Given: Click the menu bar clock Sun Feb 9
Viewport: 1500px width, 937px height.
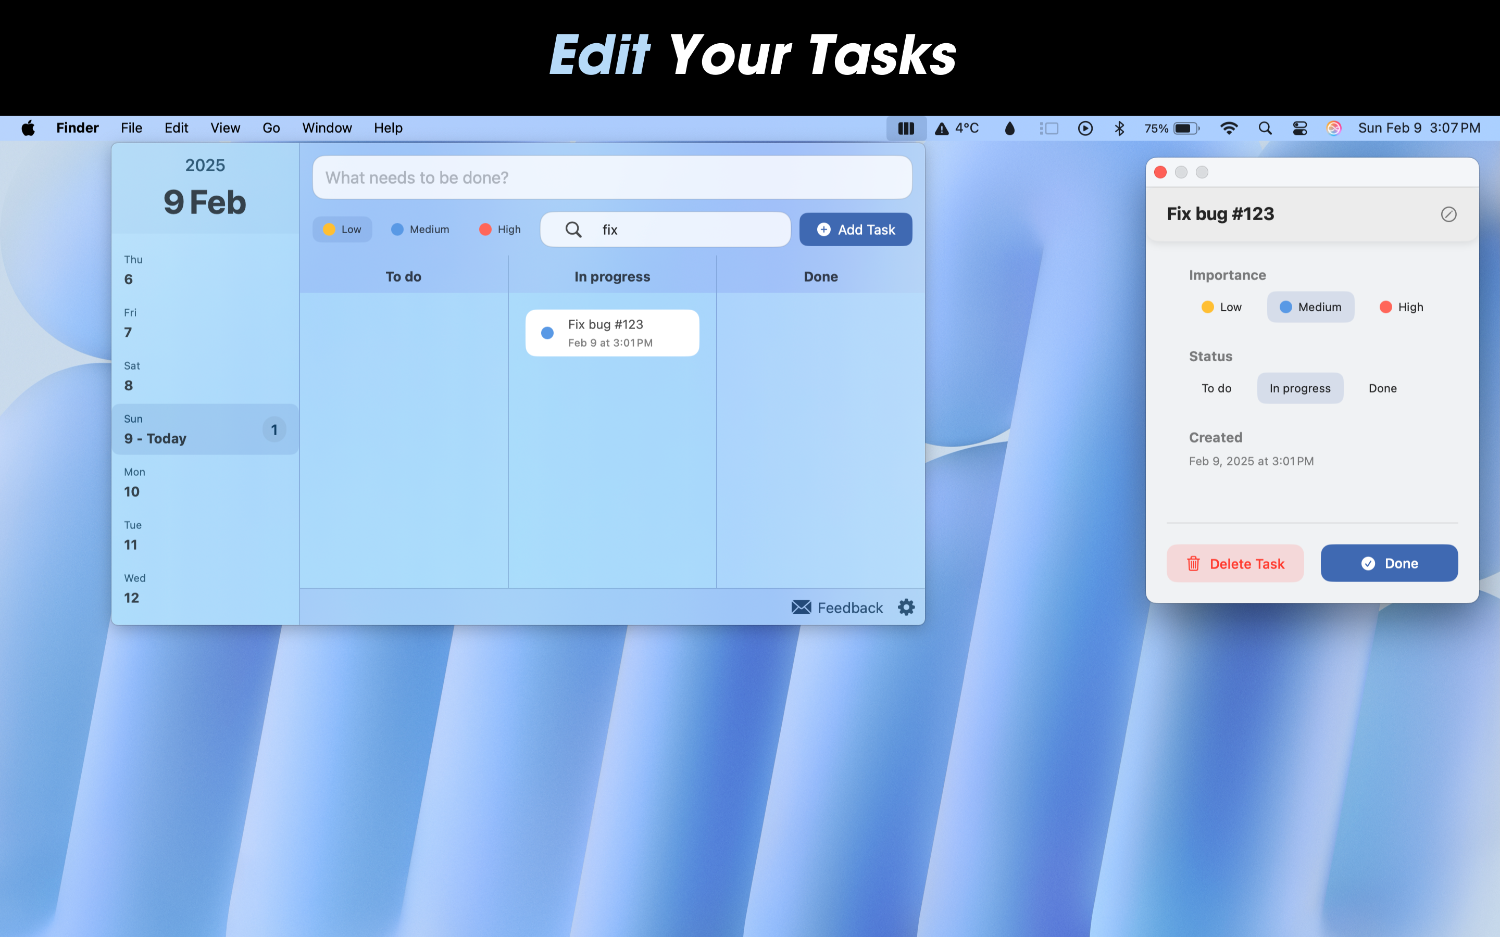Looking at the screenshot, I should tap(1419, 128).
